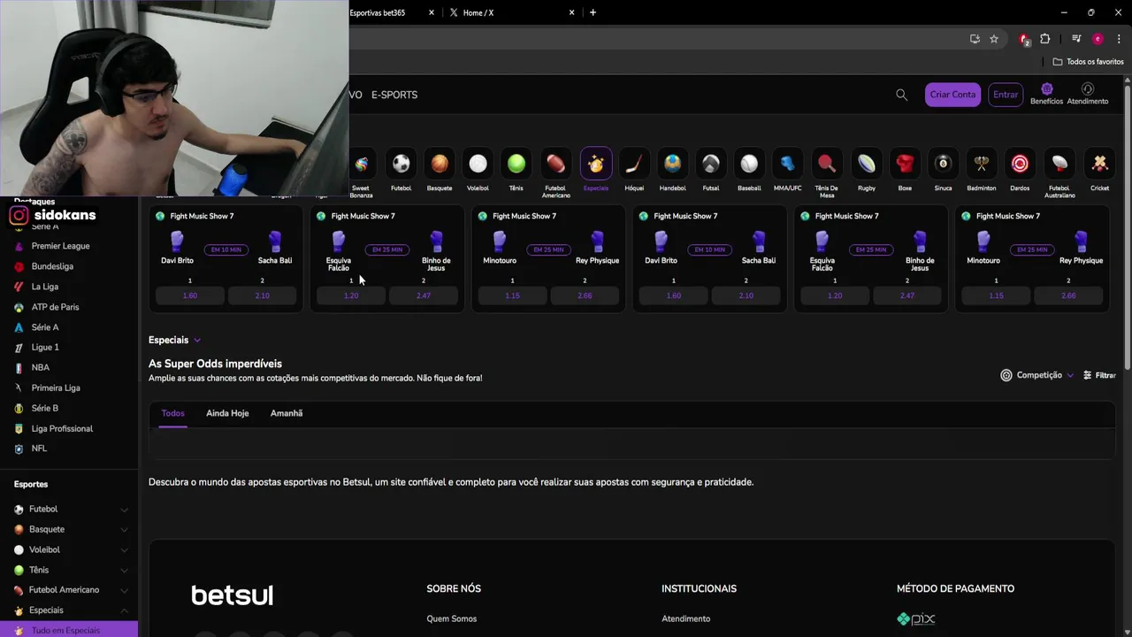Open NFL in the sidebar
Image resolution: width=1132 pixels, height=637 pixels.
coord(39,449)
